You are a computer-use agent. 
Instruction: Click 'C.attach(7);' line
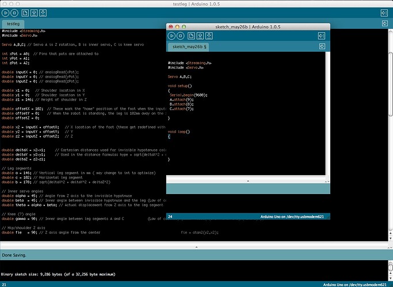182,108
